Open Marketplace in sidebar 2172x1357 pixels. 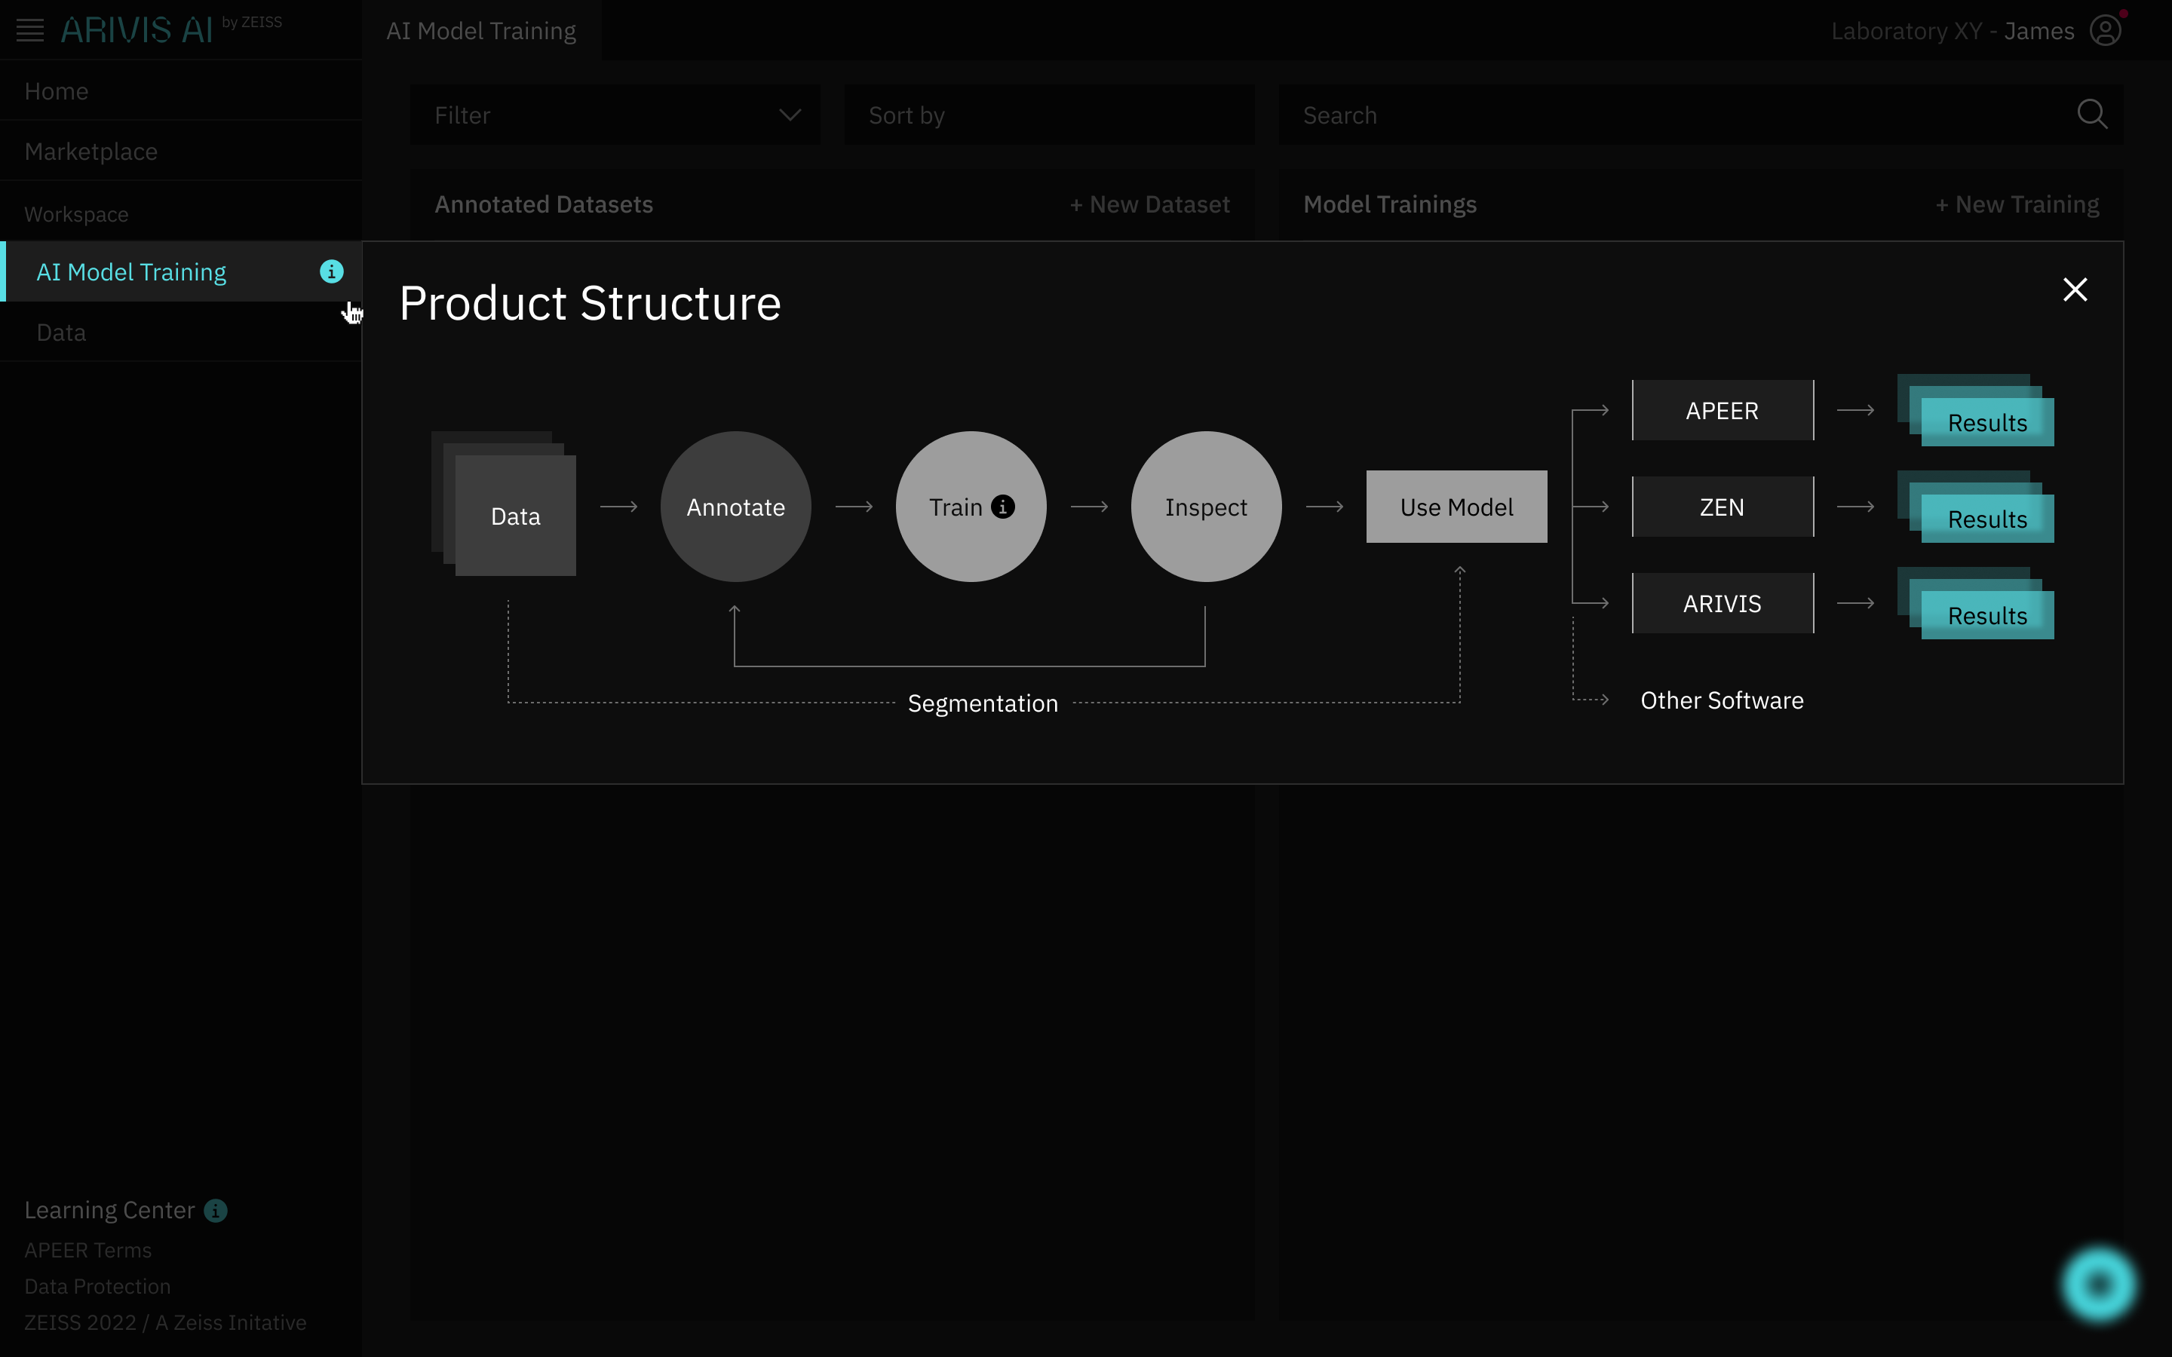click(181, 151)
